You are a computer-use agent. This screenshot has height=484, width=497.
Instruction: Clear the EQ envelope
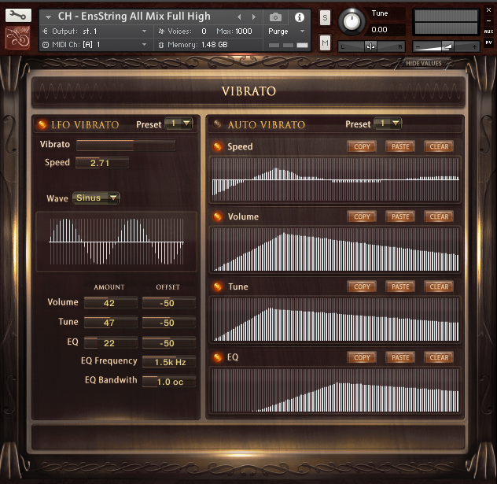click(x=439, y=357)
